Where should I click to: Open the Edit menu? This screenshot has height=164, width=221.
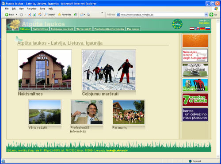14,9
